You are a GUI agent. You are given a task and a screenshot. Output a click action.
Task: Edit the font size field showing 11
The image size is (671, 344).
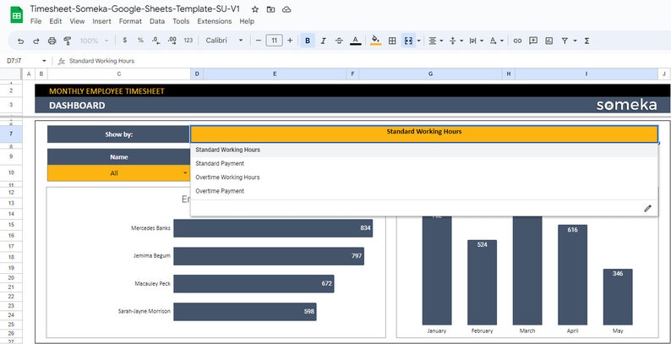tap(275, 41)
